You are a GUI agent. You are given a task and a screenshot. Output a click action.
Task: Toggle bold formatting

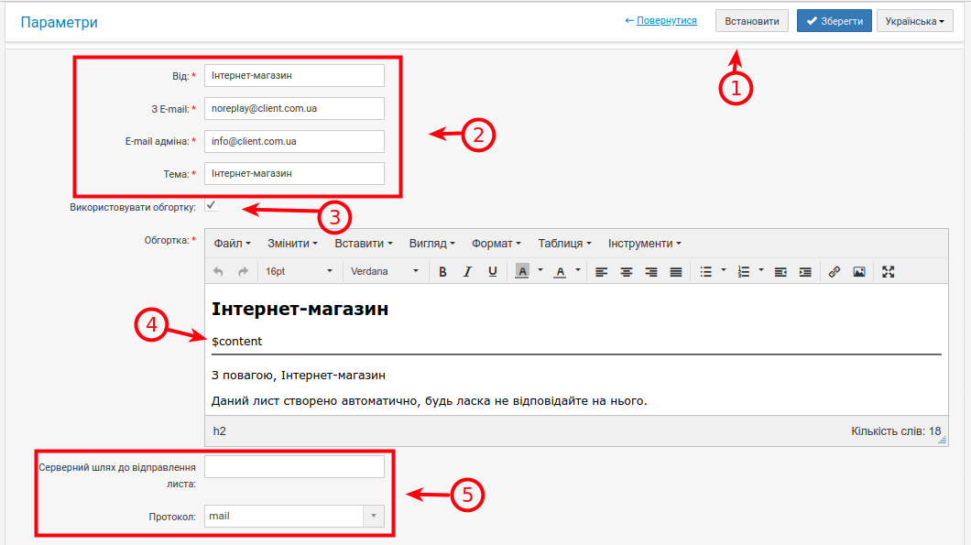pos(442,271)
